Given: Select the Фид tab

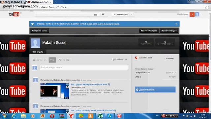Looking at the screenshot, I should tap(52, 60).
